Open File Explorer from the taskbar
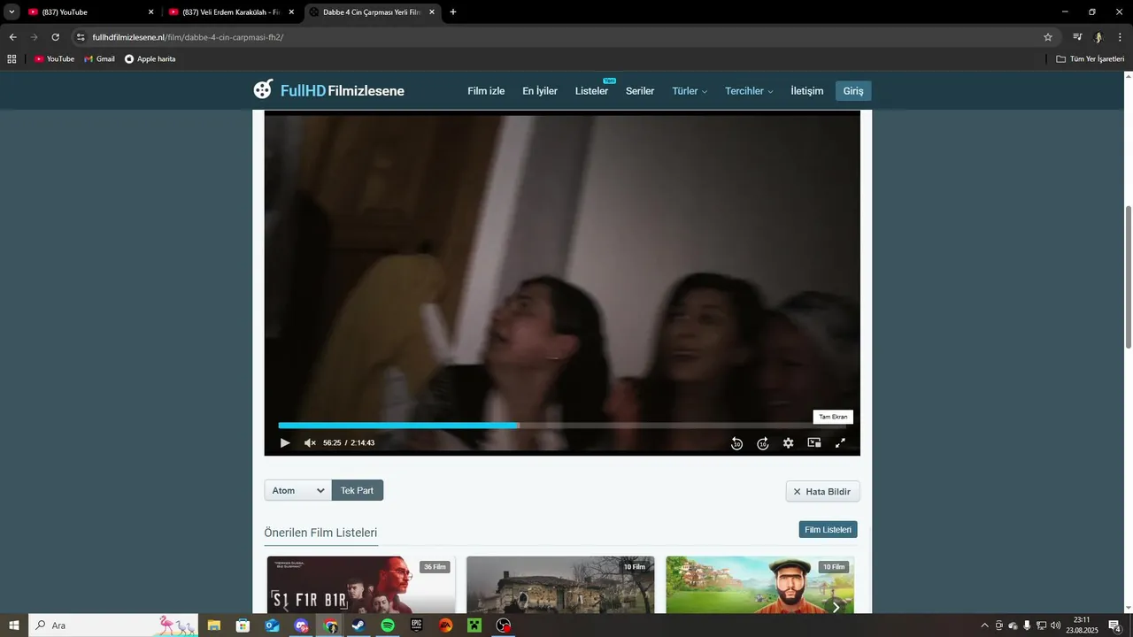The image size is (1133, 637). [214, 625]
